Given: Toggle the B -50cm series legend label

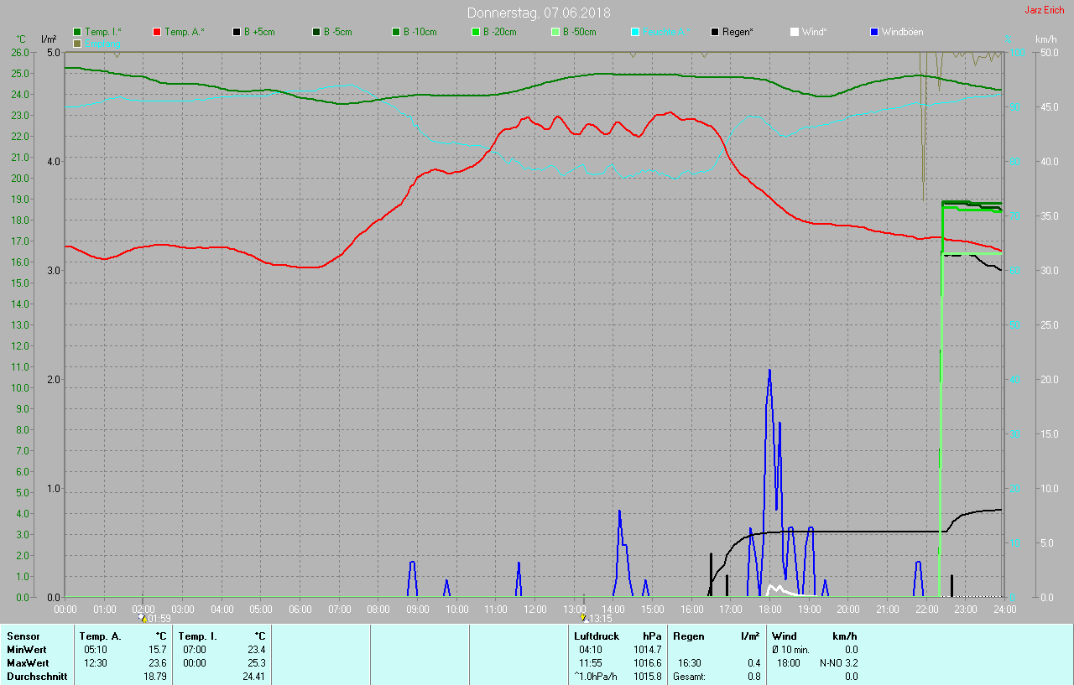Looking at the screenshot, I should pyautogui.click(x=579, y=32).
